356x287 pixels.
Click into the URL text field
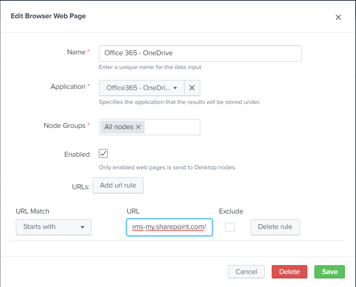169,227
